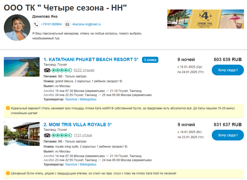247x180 pixels.
Task: Click the 3 клика badge
Action: click(x=150, y=60)
